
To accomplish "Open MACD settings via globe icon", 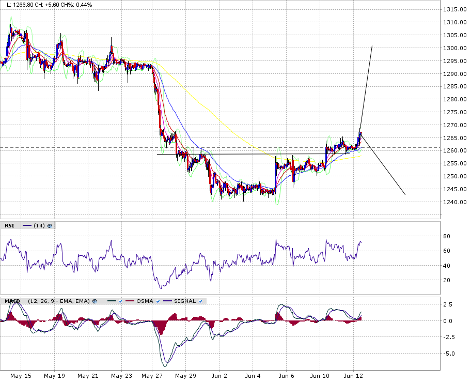I will [x=95, y=301].
